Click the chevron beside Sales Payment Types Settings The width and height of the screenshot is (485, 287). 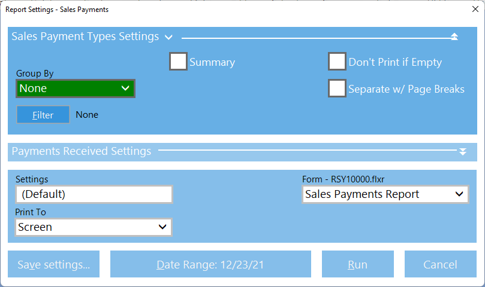pyautogui.click(x=168, y=37)
